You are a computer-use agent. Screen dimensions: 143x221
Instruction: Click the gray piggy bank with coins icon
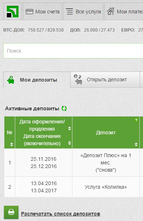pos(78,79)
